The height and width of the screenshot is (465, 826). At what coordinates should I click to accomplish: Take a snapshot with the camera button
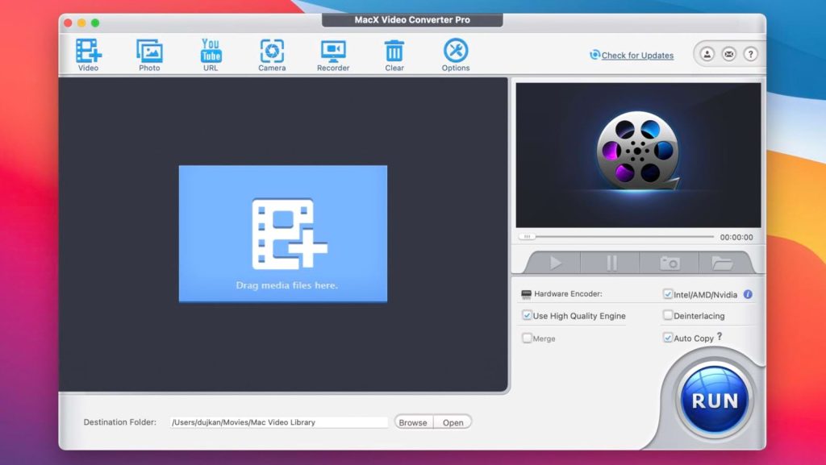point(670,263)
